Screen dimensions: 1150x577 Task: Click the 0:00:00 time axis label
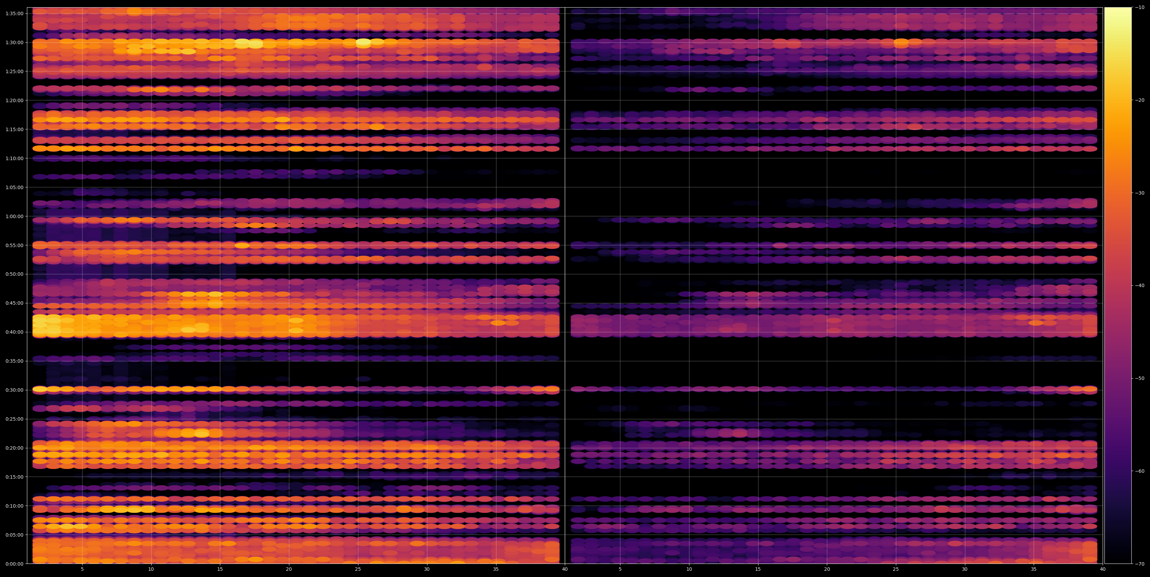(14, 564)
